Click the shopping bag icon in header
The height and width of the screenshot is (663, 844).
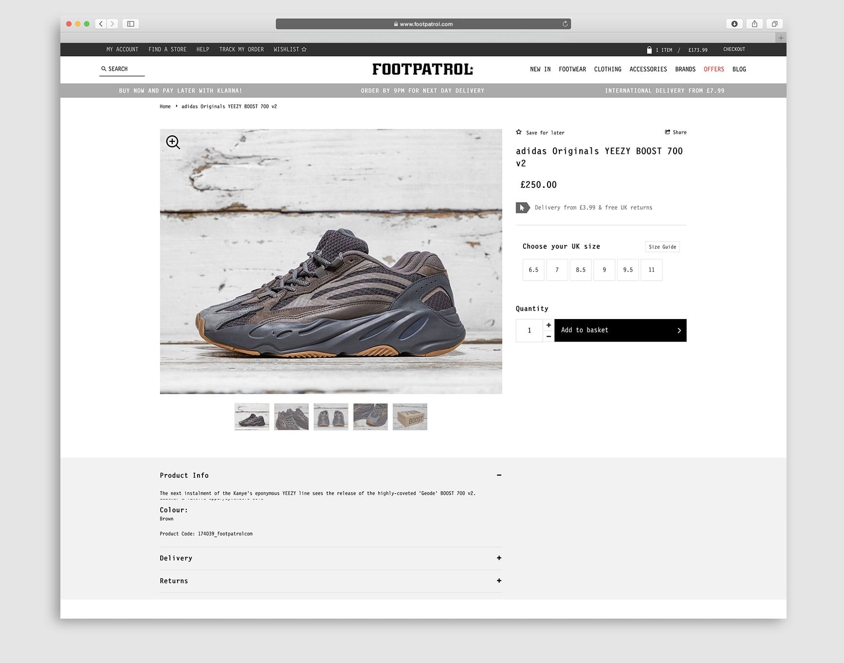point(649,50)
